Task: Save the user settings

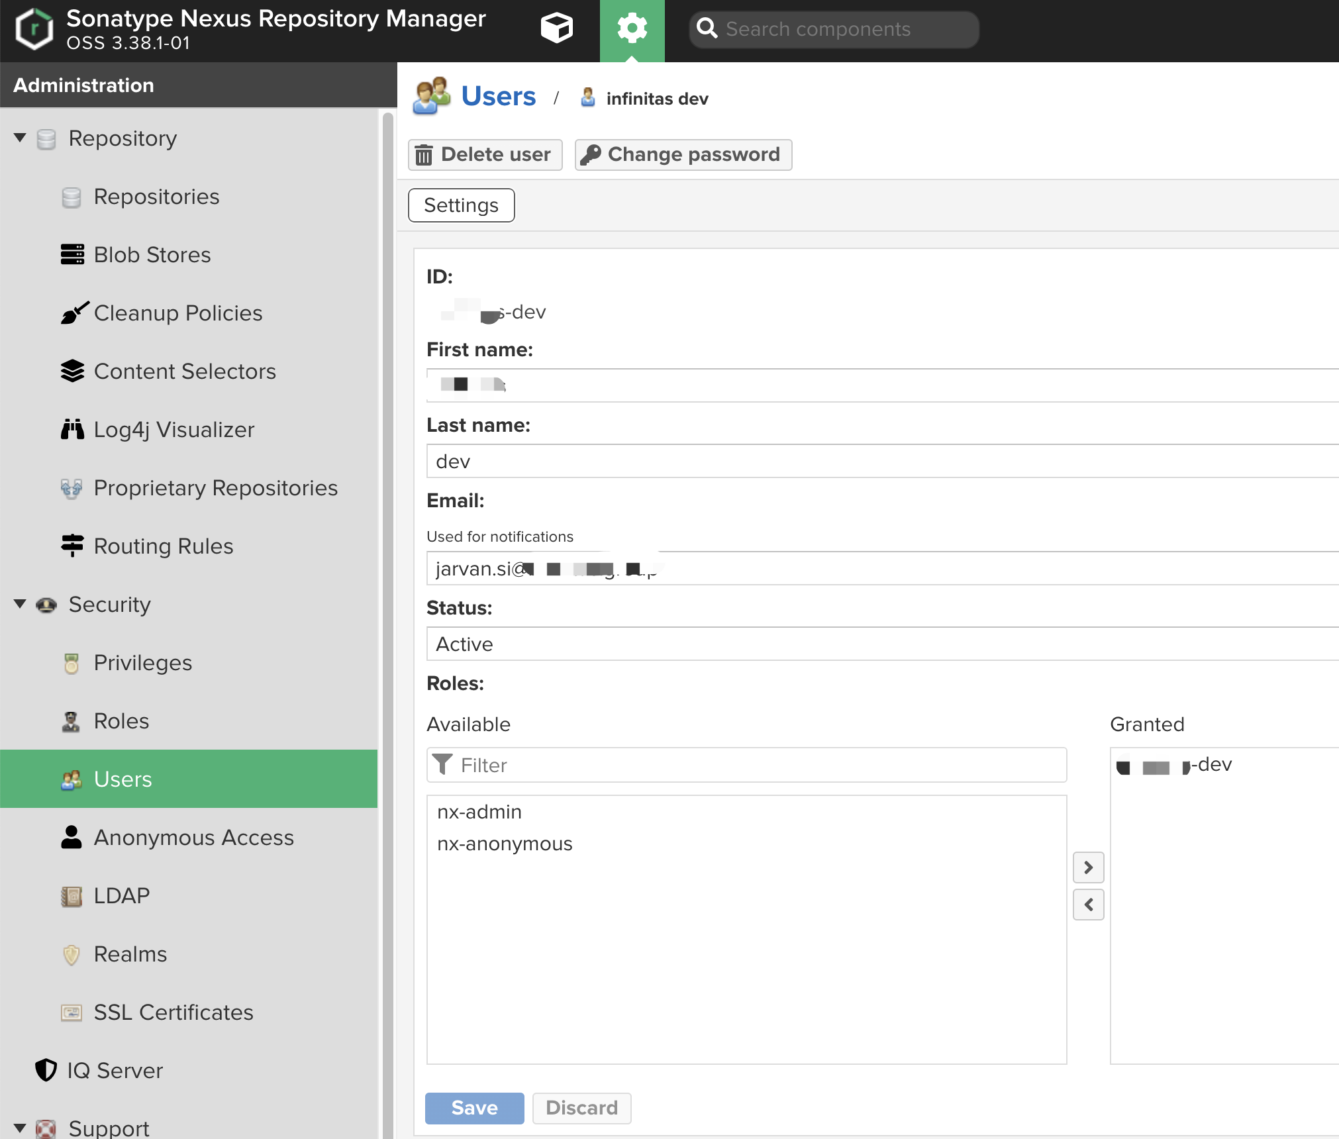Action: pos(475,1108)
